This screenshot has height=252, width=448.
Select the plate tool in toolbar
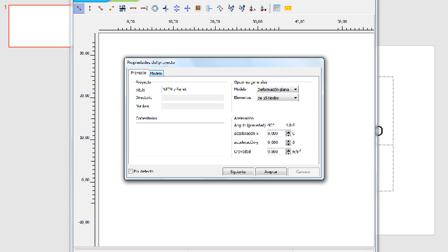(x=89, y=8)
